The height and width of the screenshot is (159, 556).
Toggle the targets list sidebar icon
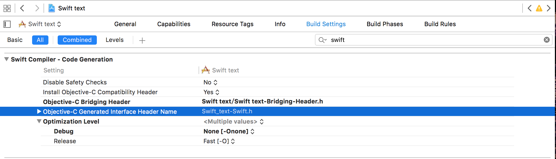(7, 24)
